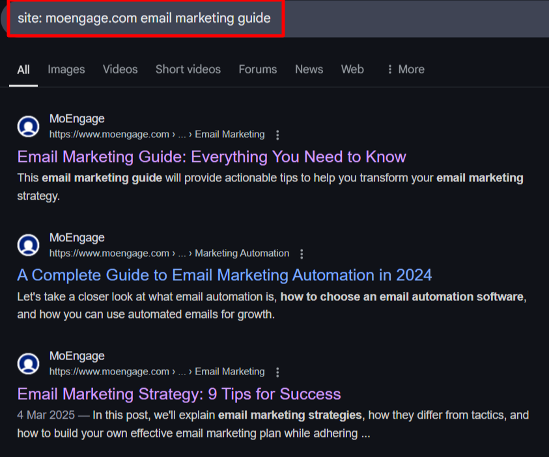Click the MoEngage favicon of the 9 Tips result
The image size is (549, 457).
click(29, 363)
